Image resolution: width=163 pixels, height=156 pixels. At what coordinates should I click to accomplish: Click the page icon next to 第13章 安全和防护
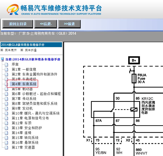(6, 128)
